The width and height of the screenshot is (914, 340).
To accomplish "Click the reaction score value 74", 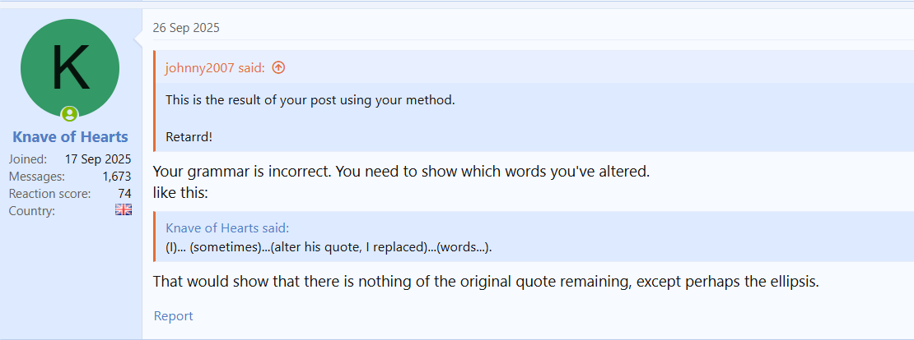I will click(x=124, y=193).
